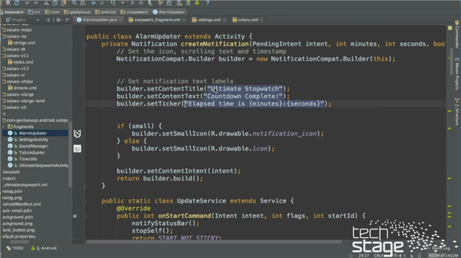461x258 pixels.
Task: Click override gutter icon beside onStartCommand
Action: coord(75,216)
